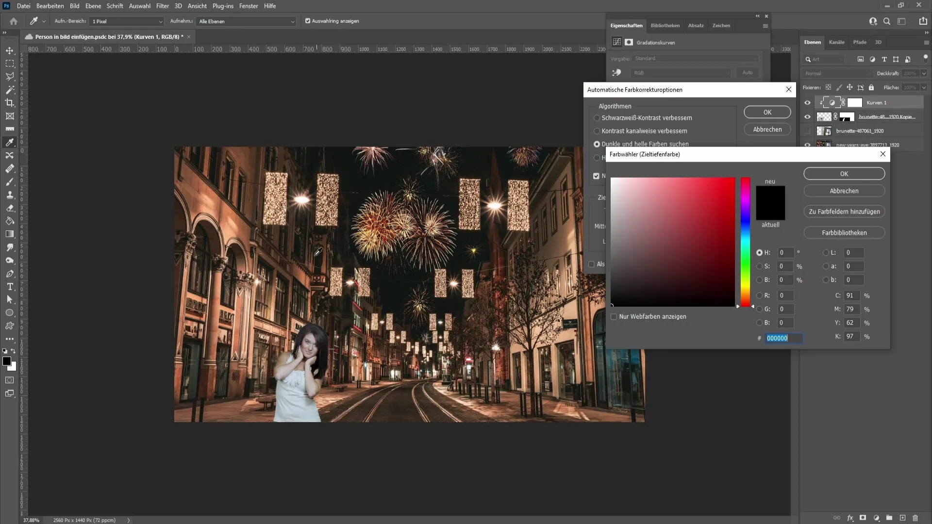The image size is (932, 524).
Task: Click lock all layer icon in Fixieren row
Action: (x=871, y=87)
